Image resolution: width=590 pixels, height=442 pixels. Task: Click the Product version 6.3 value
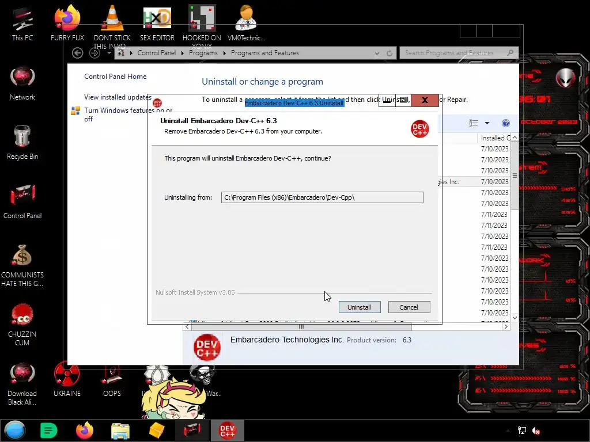point(407,340)
